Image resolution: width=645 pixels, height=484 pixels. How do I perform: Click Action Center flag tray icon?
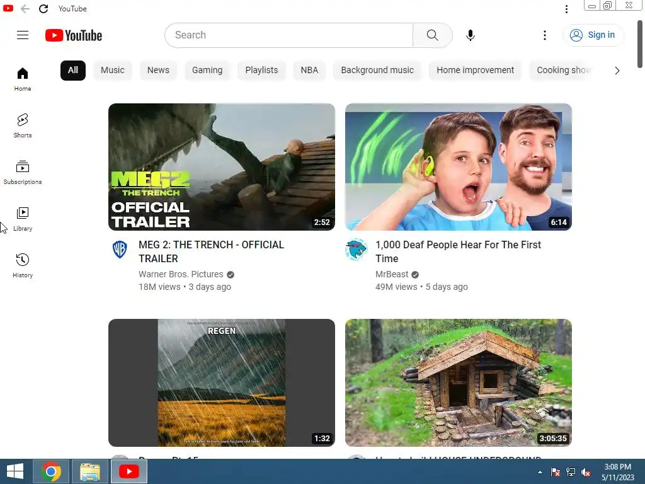click(x=556, y=472)
